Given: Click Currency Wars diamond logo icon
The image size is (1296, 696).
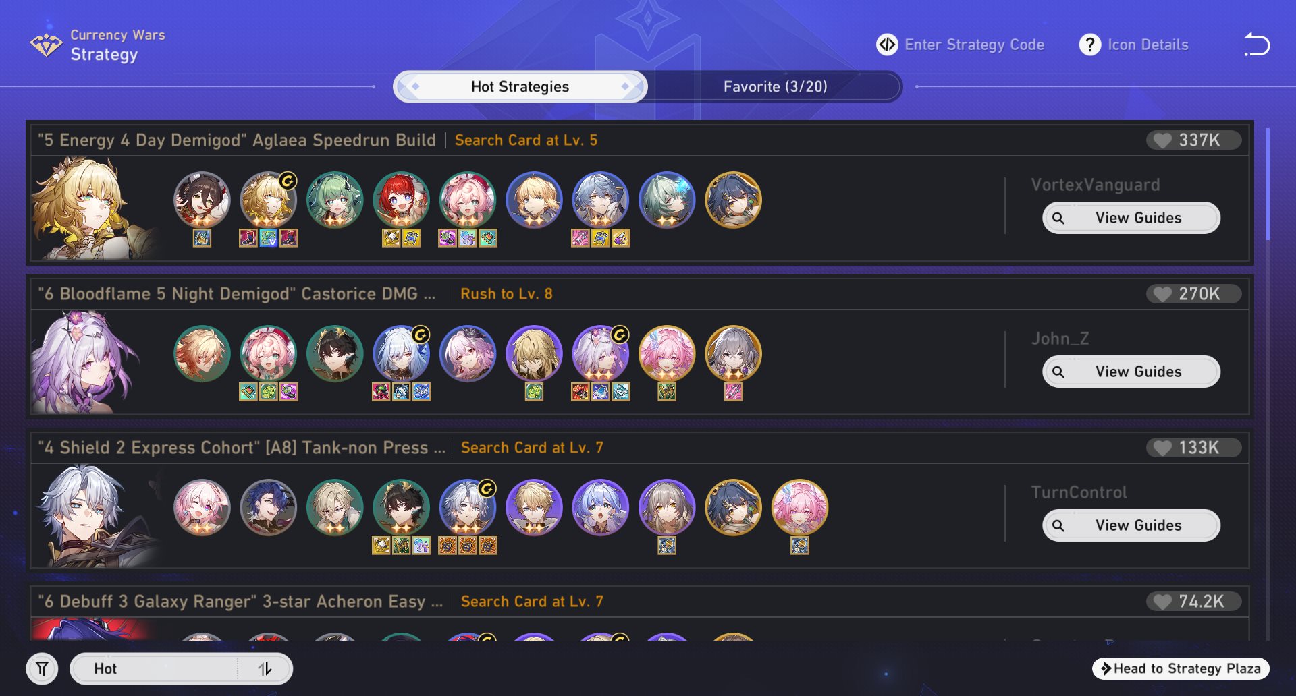Looking at the screenshot, I should (46, 45).
